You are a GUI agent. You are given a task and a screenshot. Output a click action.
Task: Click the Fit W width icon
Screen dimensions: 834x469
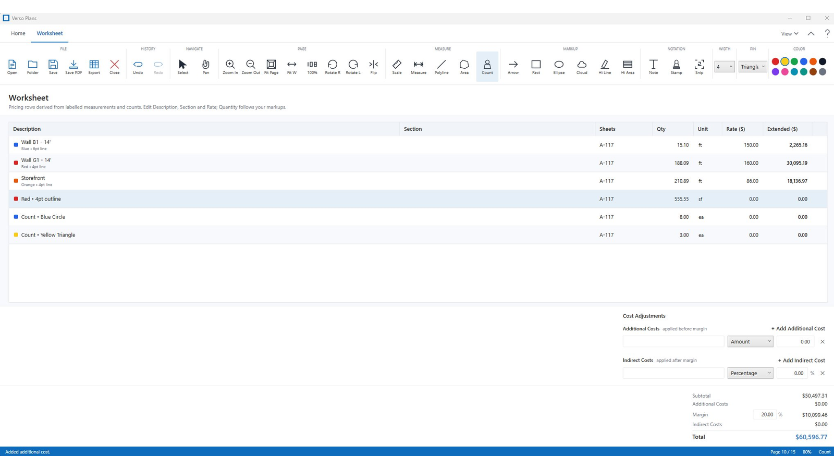(x=292, y=66)
